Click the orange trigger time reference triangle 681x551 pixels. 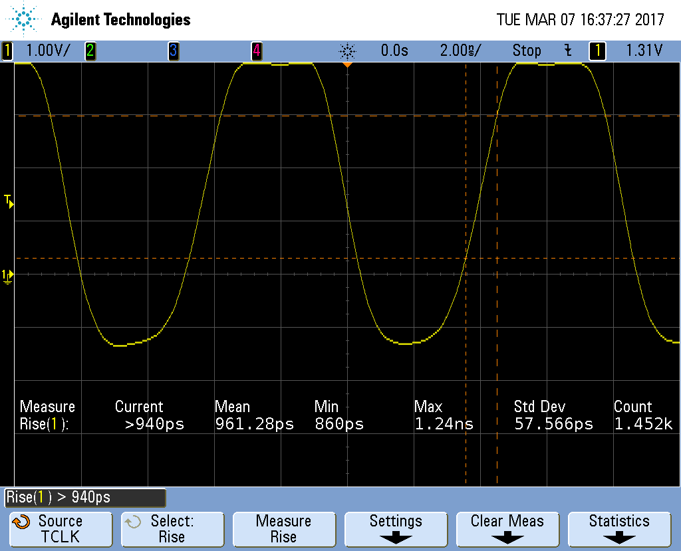(x=346, y=66)
